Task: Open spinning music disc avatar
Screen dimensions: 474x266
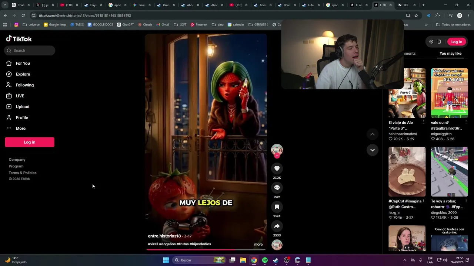Action: [277, 245]
